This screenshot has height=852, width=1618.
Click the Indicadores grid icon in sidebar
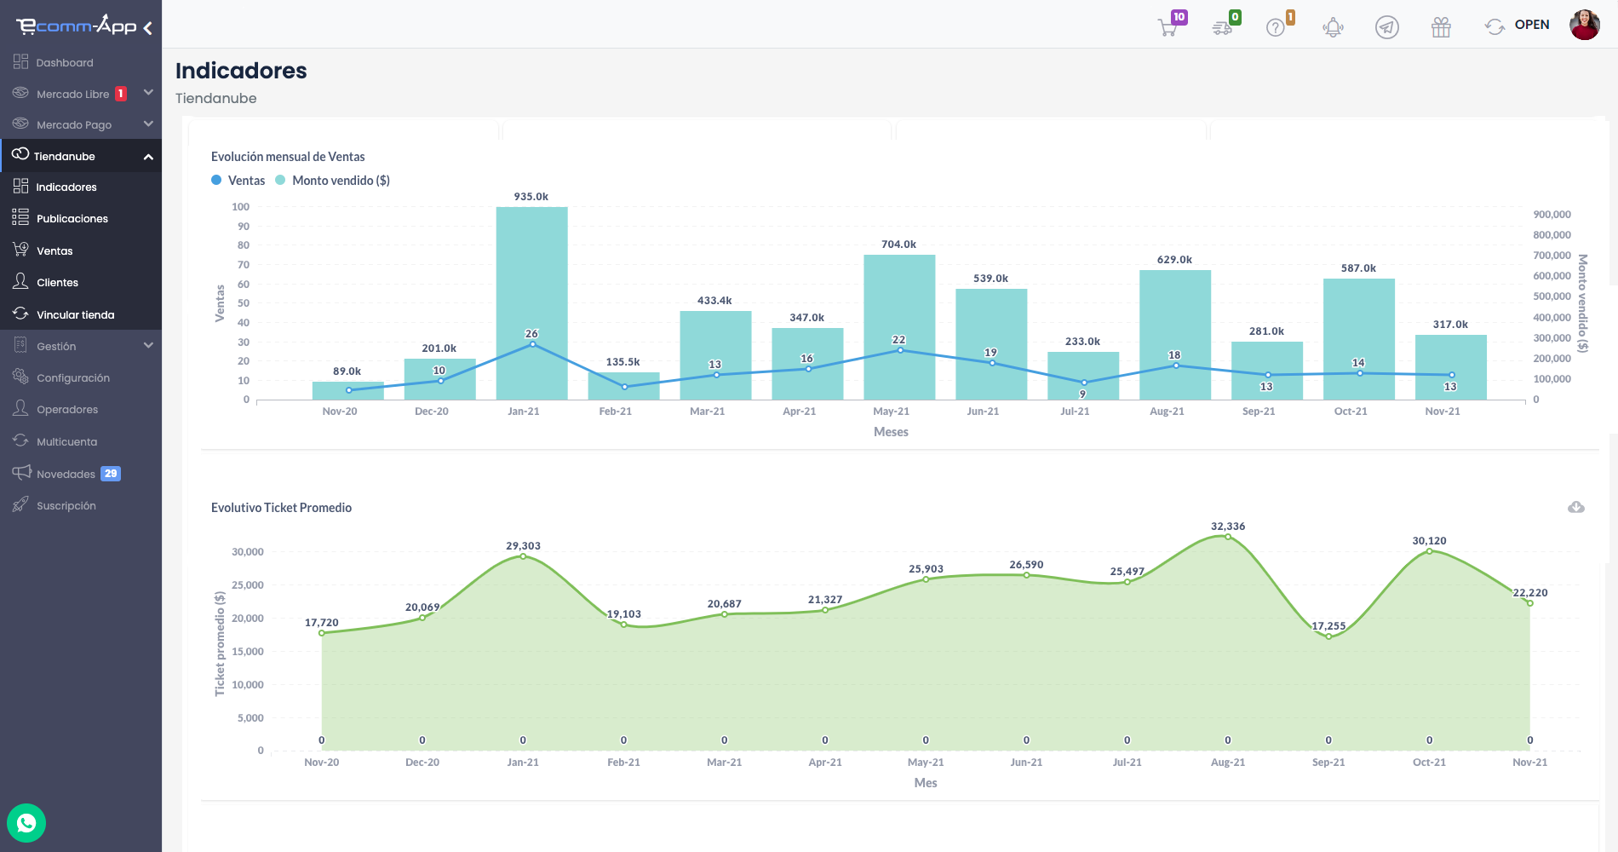20,186
